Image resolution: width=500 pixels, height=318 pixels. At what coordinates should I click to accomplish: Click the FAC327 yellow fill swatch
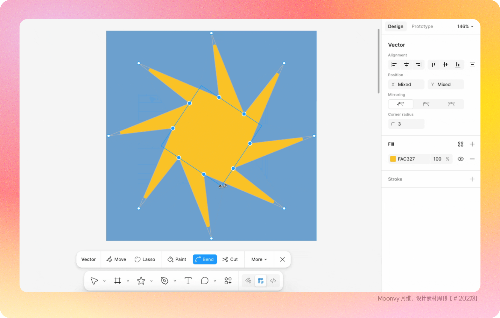[x=393, y=159]
